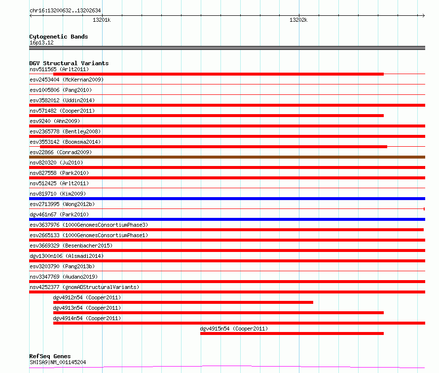Select esv3553142 (Boomsma2014) variant label
This screenshot has height=373, width=439.
[65, 142]
